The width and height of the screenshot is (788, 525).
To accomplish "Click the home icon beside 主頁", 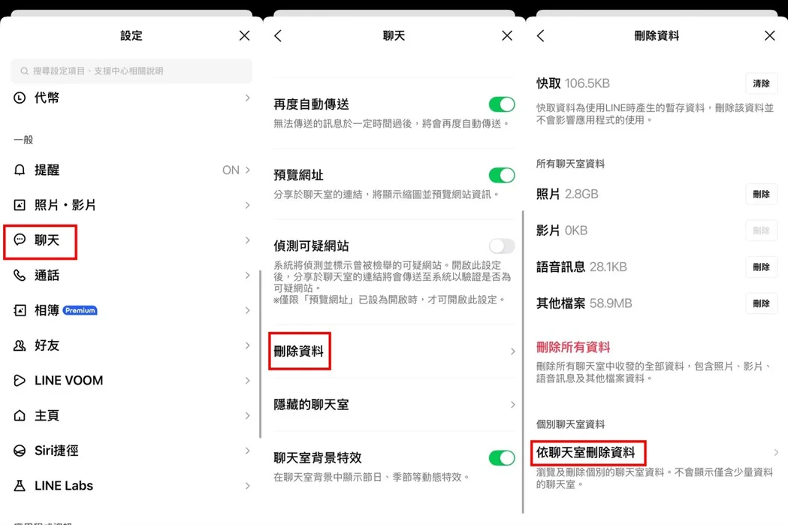I will point(19,415).
